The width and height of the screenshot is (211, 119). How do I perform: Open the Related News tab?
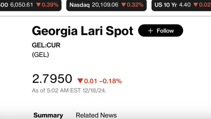(x=96, y=115)
